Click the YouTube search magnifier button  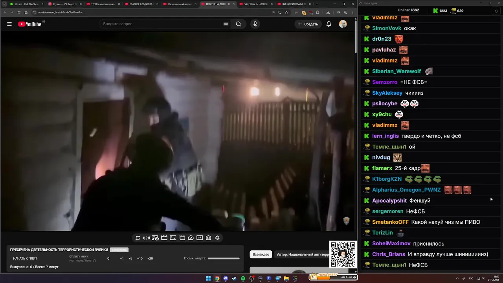[239, 24]
